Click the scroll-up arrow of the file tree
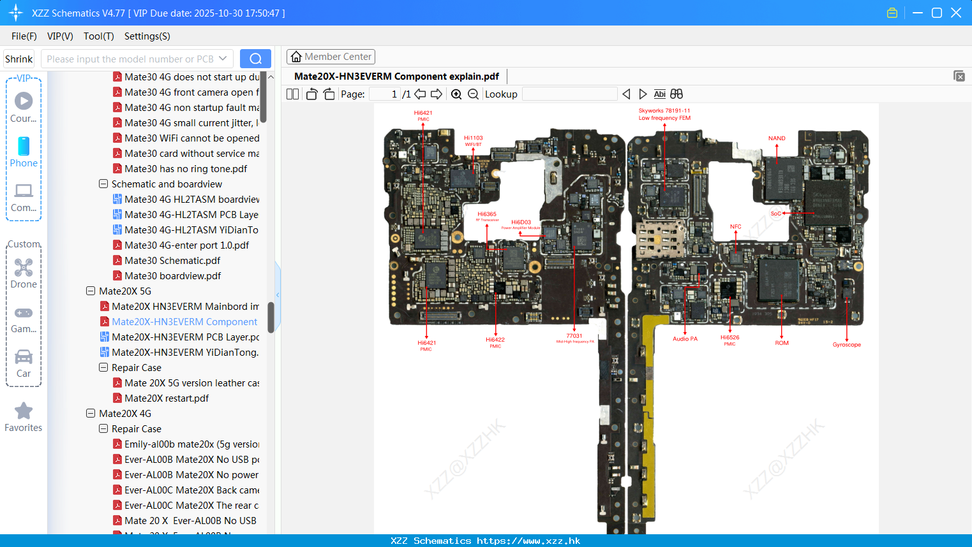 point(271,77)
